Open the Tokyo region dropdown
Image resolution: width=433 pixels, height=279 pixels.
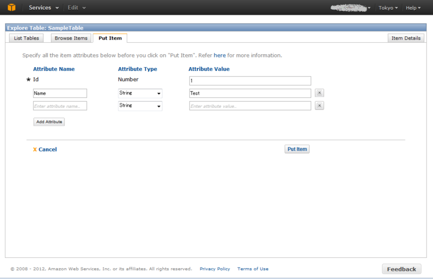(388, 8)
